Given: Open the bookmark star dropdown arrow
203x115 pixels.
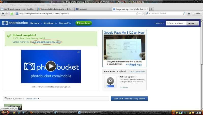Looking at the screenshot, I should coord(140,14).
